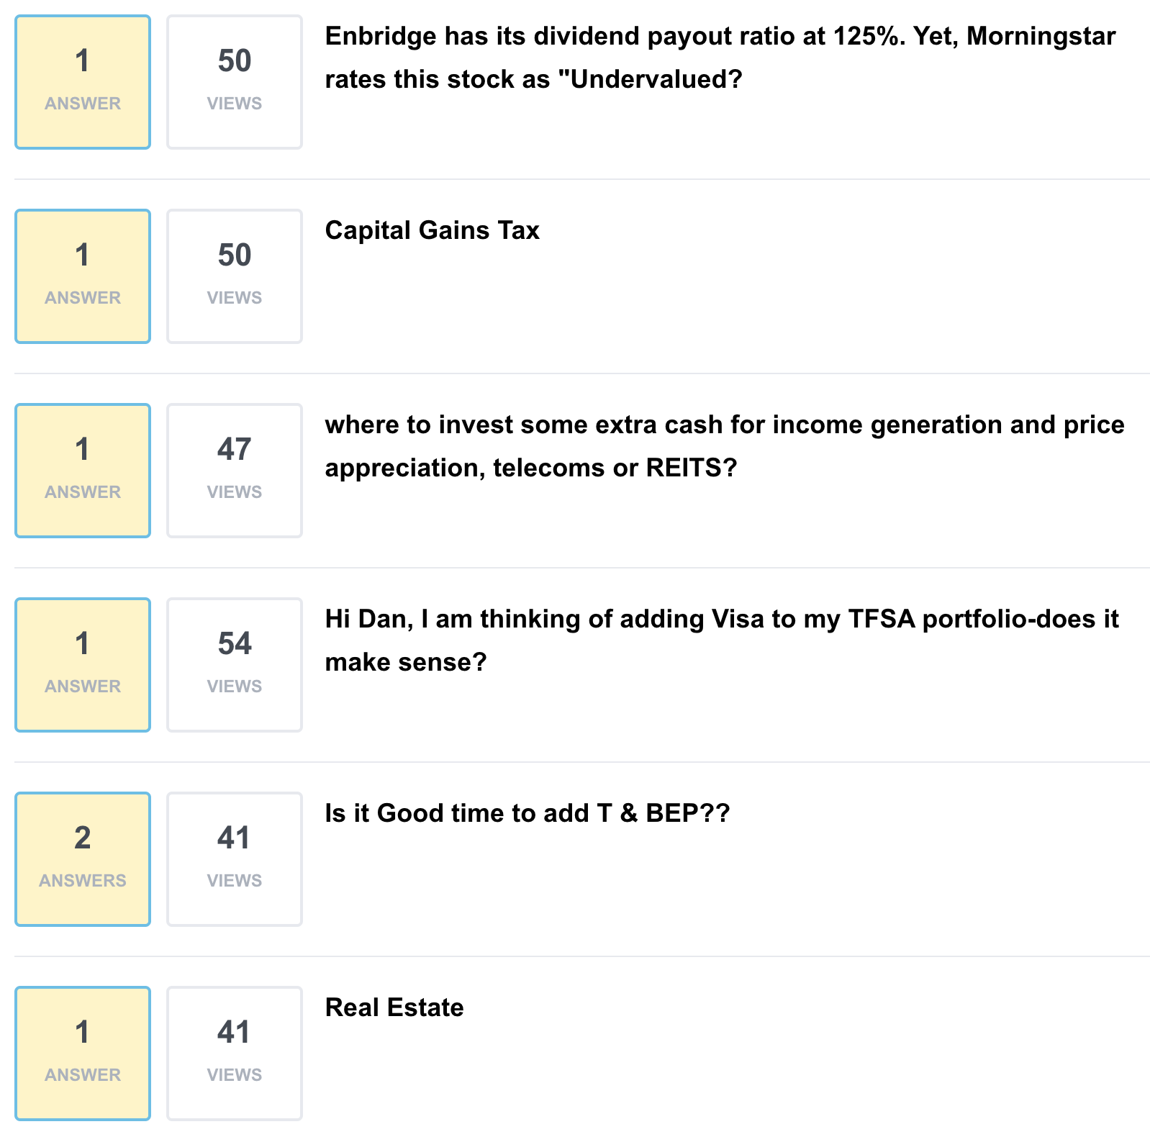Click the 2 Answers box
The height and width of the screenshot is (1137, 1150).
tap(83, 859)
